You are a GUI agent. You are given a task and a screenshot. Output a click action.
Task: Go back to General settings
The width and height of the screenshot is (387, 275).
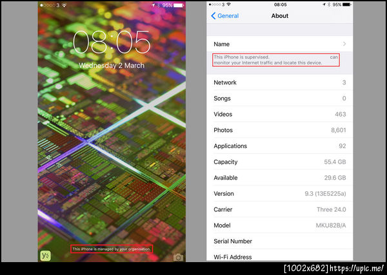pos(225,15)
